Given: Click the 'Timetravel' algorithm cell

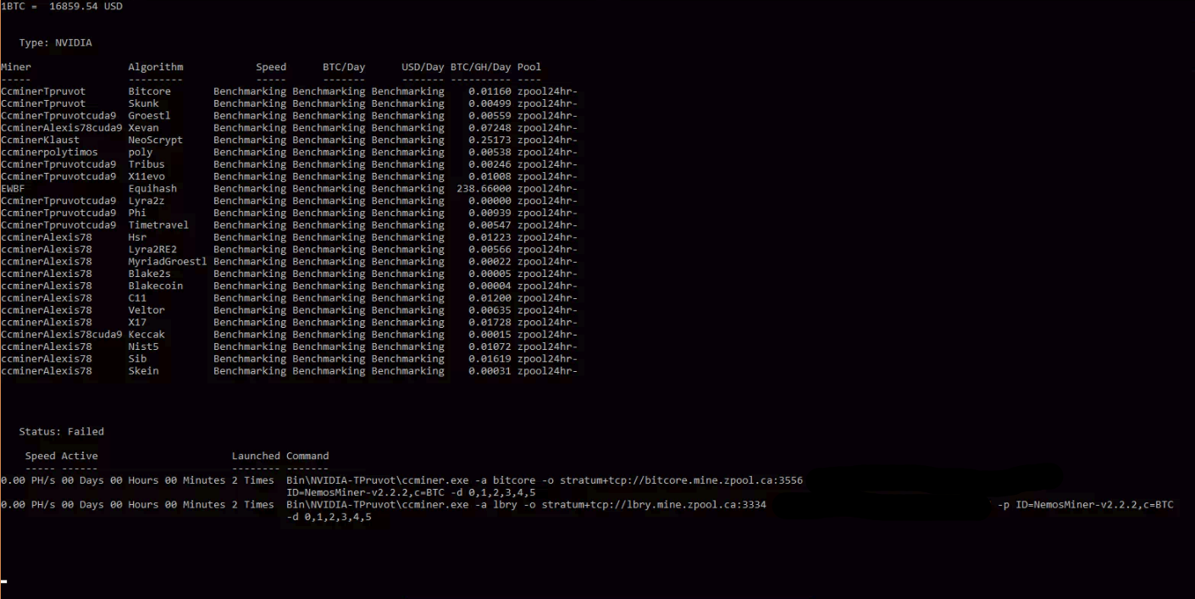Looking at the screenshot, I should point(158,225).
